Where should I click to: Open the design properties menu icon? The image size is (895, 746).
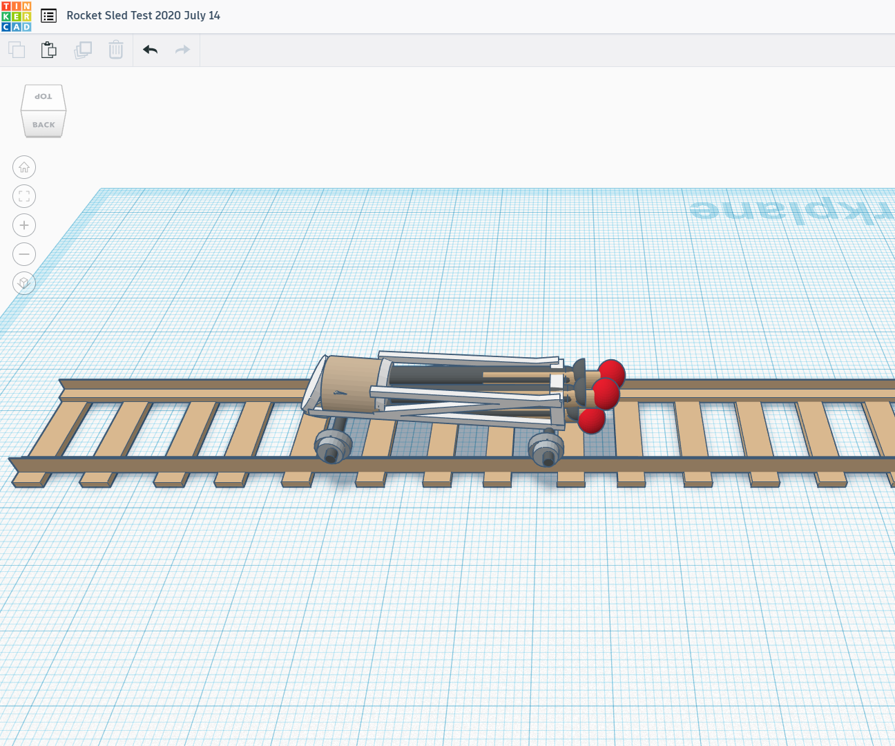[48, 15]
